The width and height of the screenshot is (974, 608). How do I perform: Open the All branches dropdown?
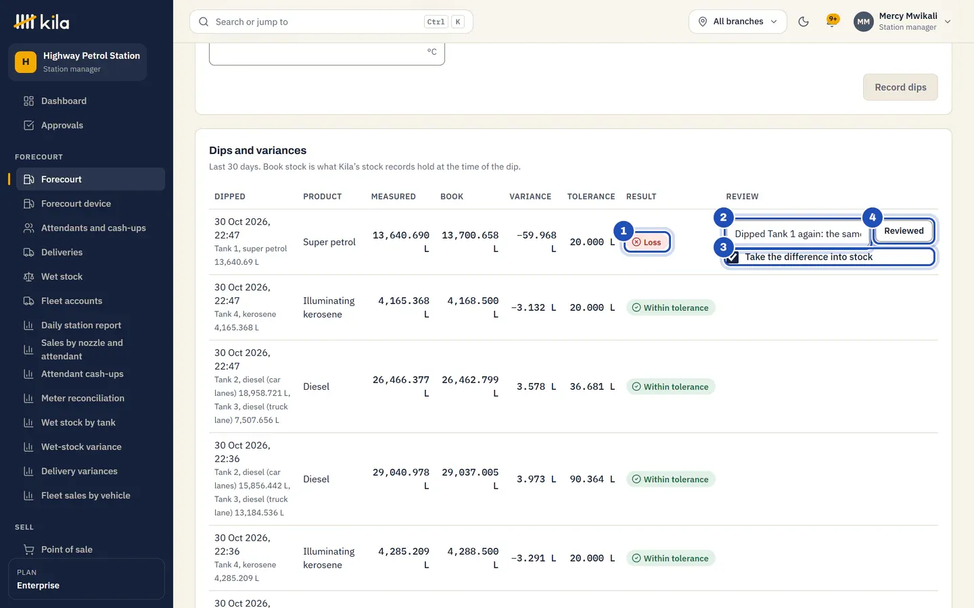[x=738, y=22]
